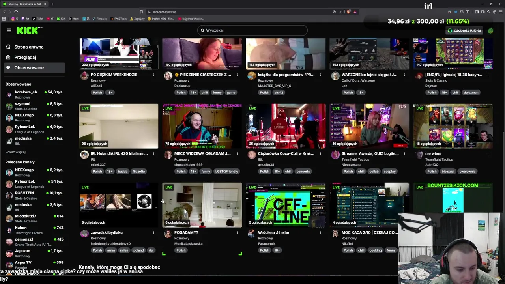This screenshot has height=284, width=505.
Task: Open options menu for IRL HolandiA stream
Action: pos(153,153)
